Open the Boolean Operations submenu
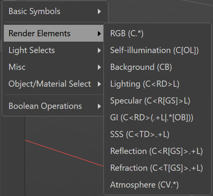The image size is (213, 196). tap(54, 106)
